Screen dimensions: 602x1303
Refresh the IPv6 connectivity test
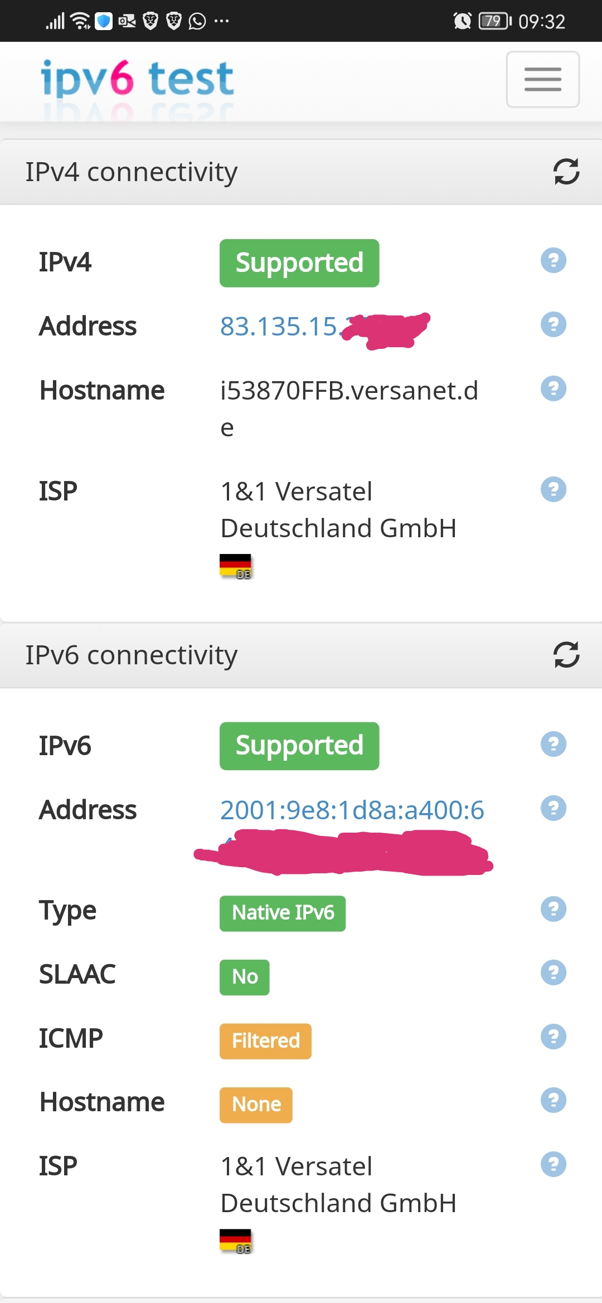click(x=566, y=655)
